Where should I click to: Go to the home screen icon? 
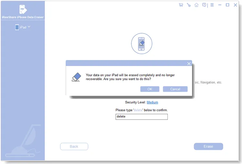197,5
